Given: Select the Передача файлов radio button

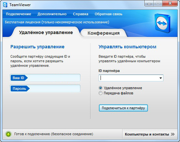Looking at the screenshot, I should tap(101, 93).
